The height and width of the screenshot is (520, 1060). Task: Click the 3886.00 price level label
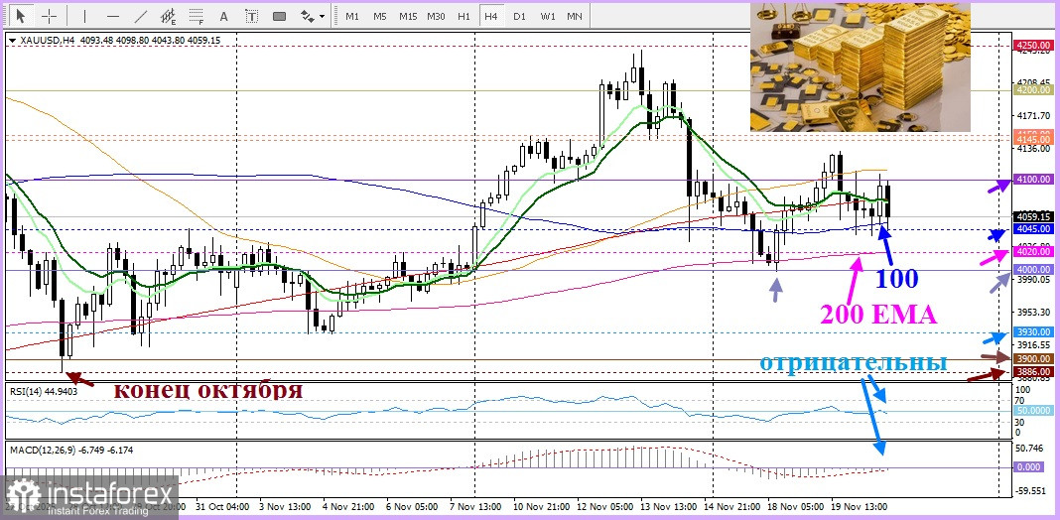pyautogui.click(x=1033, y=372)
